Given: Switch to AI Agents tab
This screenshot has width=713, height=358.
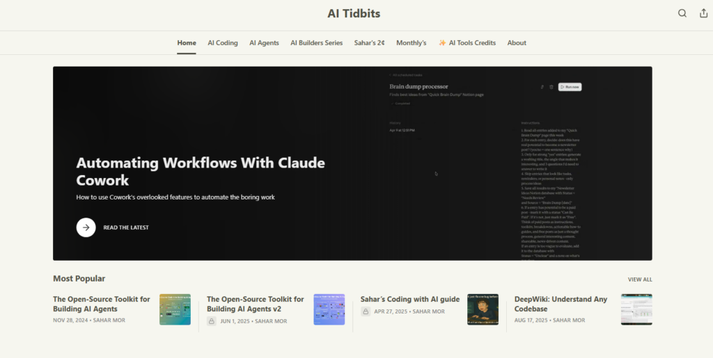Looking at the screenshot, I should tap(264, 42).
